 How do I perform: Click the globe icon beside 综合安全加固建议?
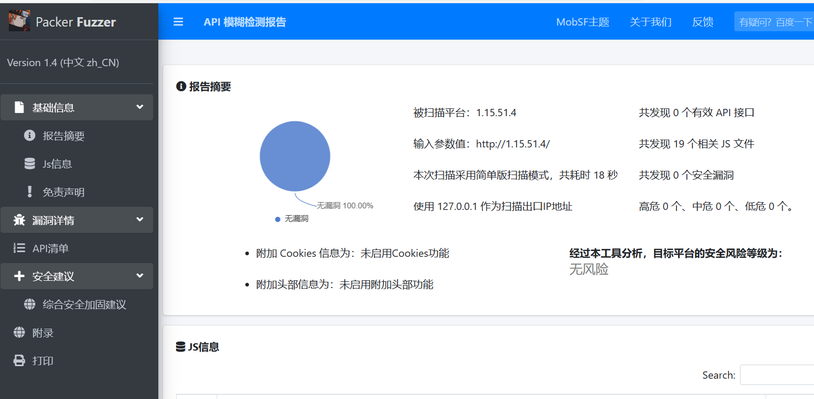point(30,304)
